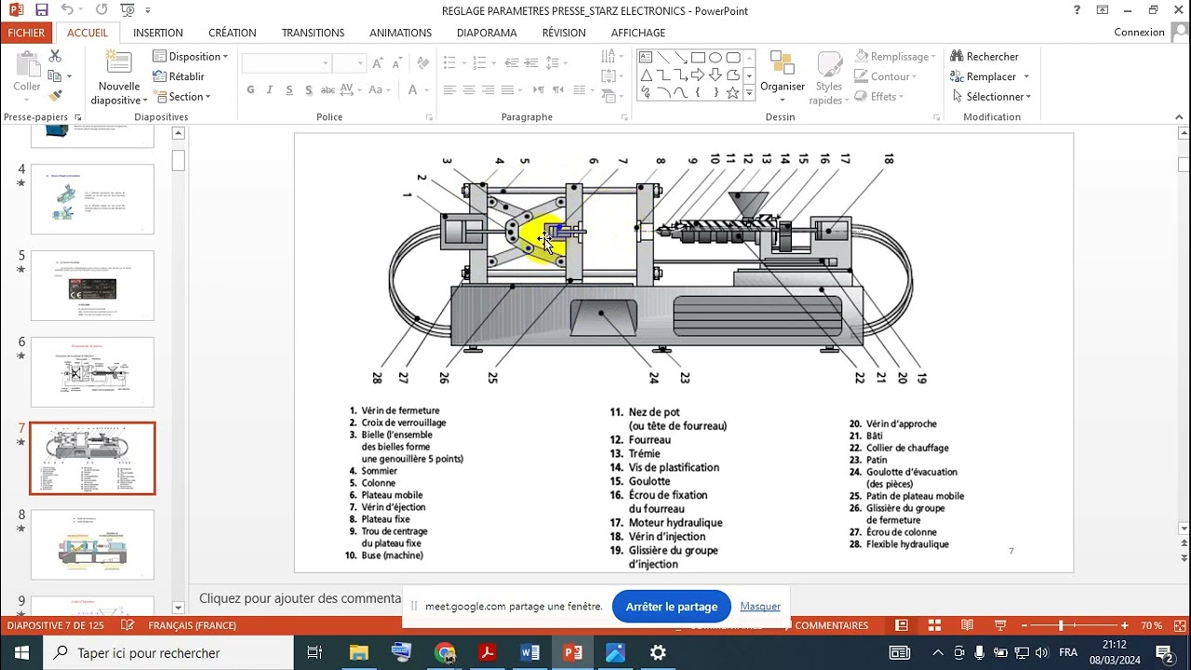This screenshot has width=1191, height=670.
Task: Pick the 5-point star shape
Action: (733, 92)
